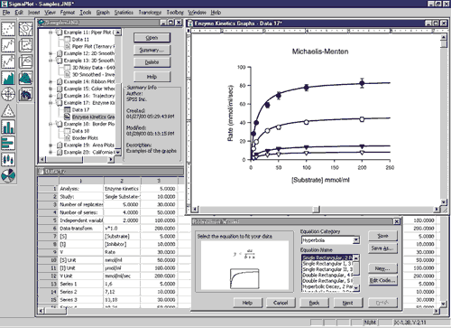Pick the polar plot graph icon
Screen dimensions: 451x328
[8, 94]
